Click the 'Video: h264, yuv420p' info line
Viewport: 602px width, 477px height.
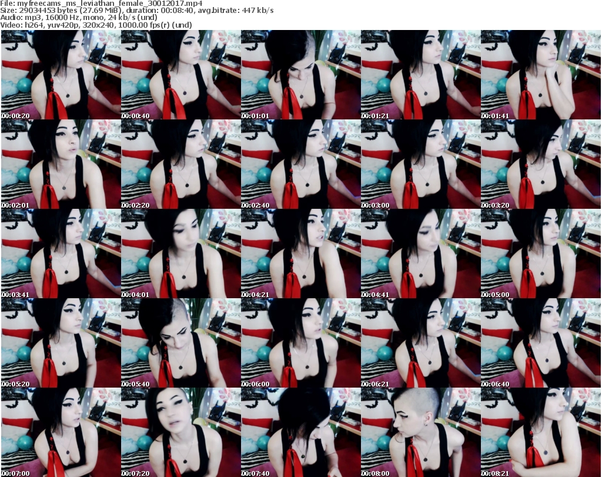click(x=96, y=25)
